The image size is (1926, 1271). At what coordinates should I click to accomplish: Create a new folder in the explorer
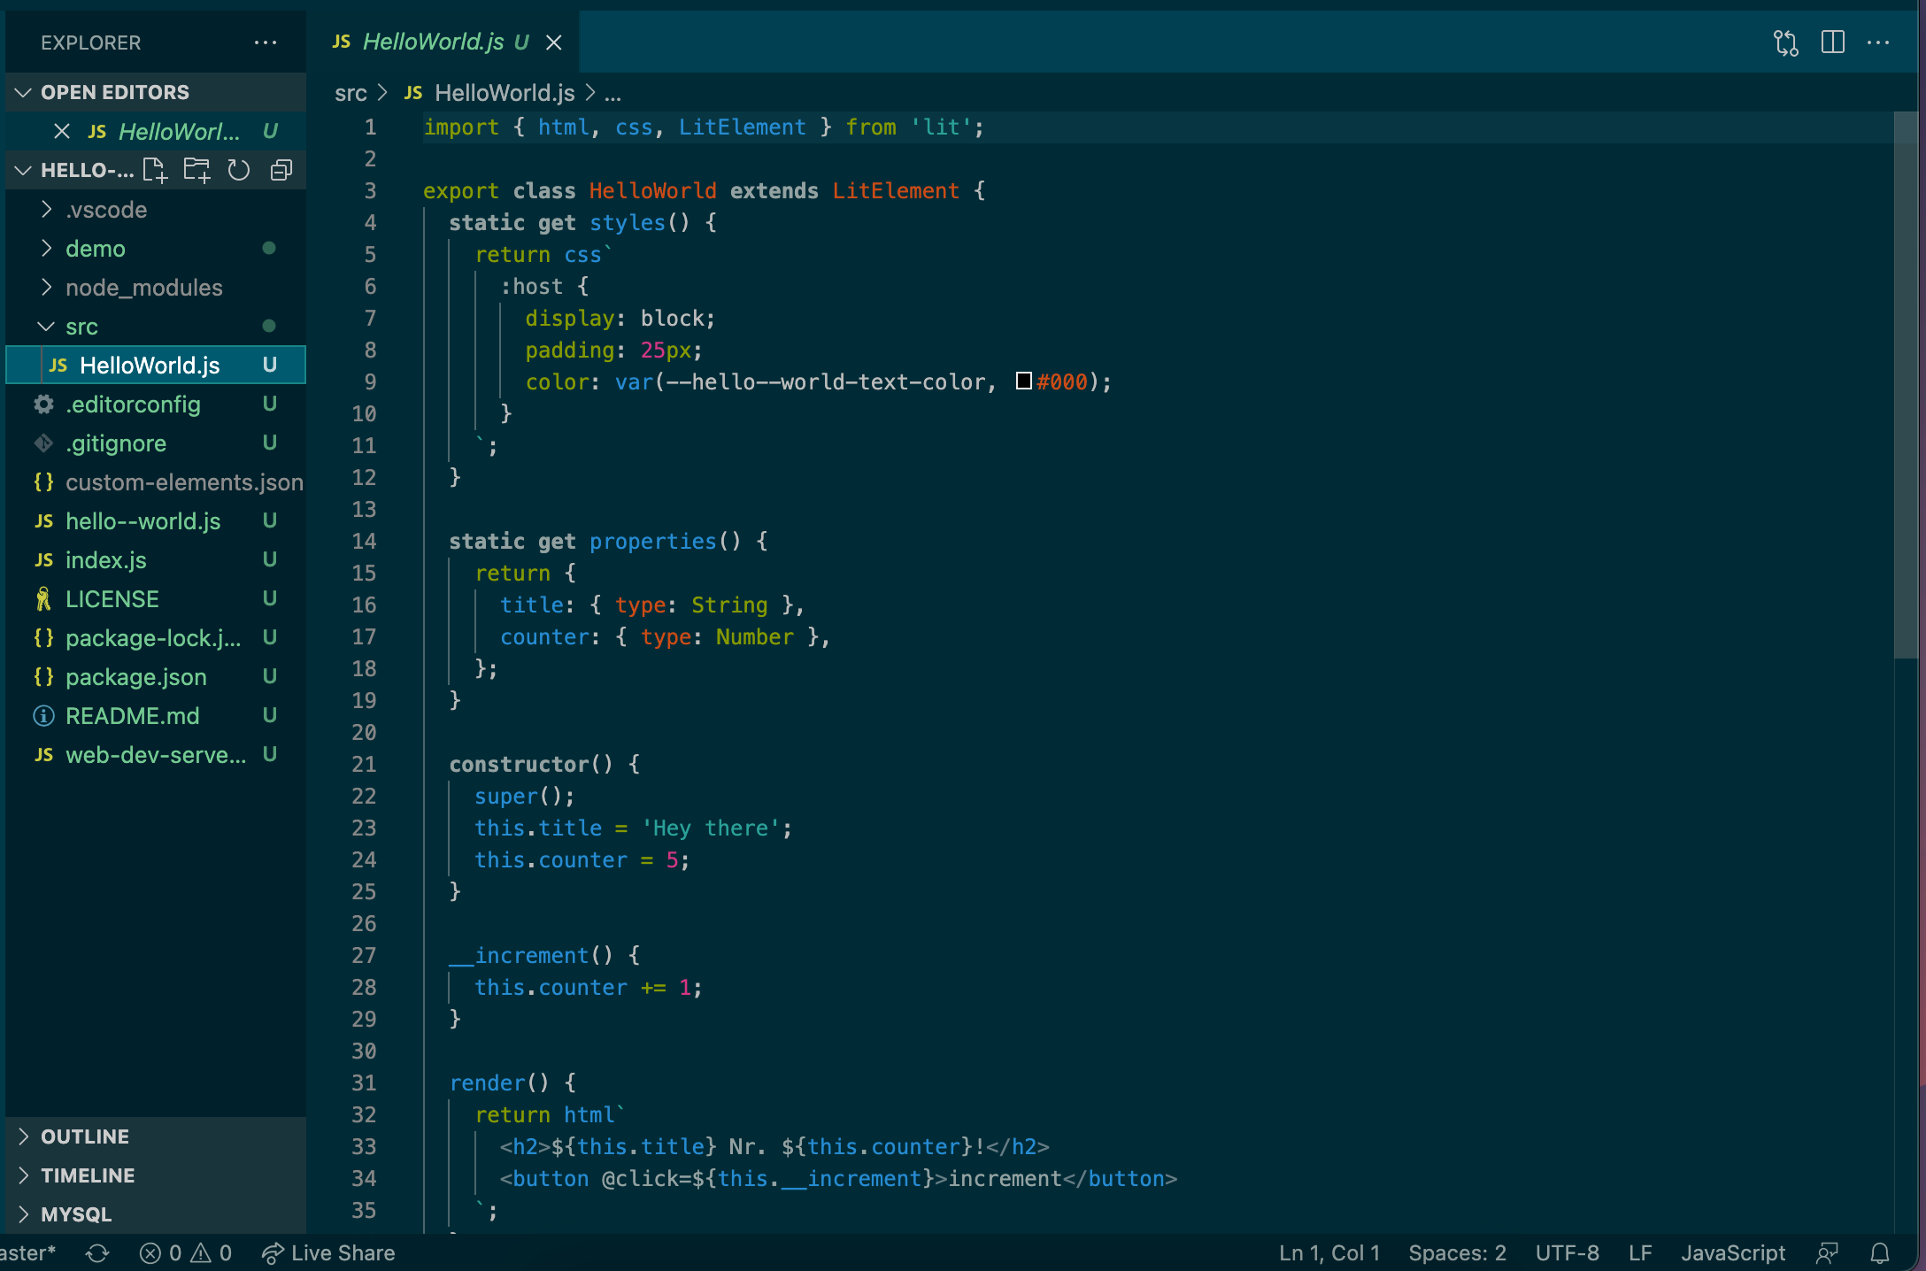(x=196, y=170)
